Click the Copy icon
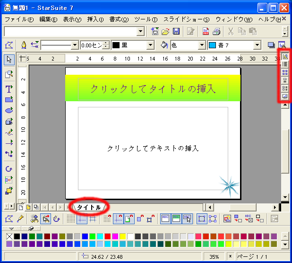Screen dimensions: 292x263 coord(242,31)
